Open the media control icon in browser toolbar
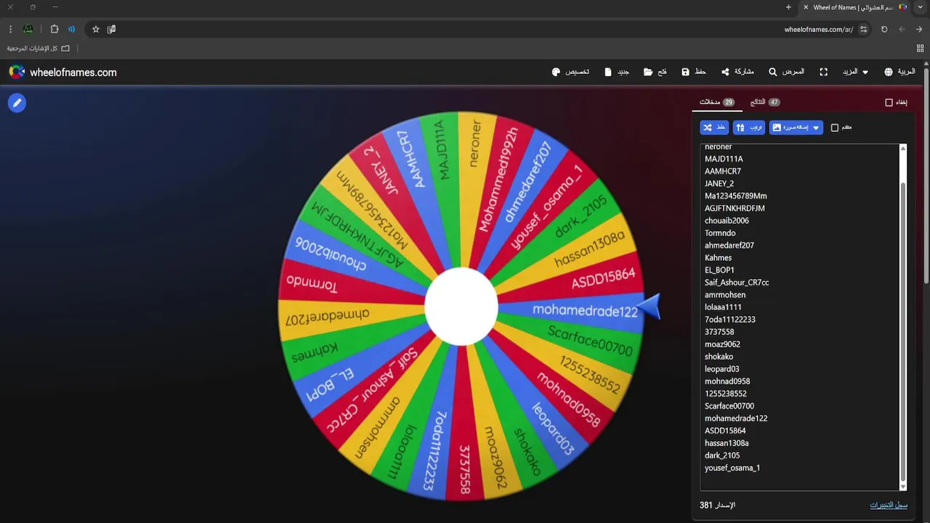 tap(71, 29)
